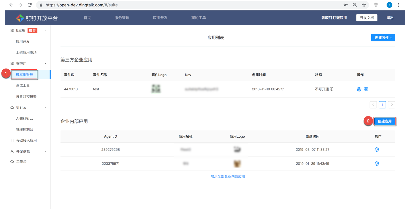This screenshot has height=209, width=405.
Task: Select 微应用管理 in the sidebar
Action: pyautogui.click(x=25, y=75)
